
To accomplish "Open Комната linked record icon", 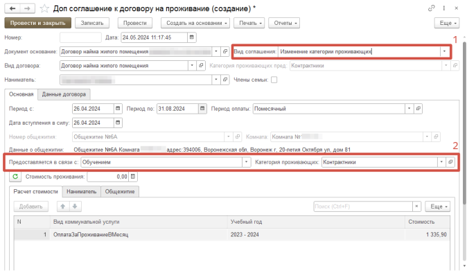I will point(436,137).
